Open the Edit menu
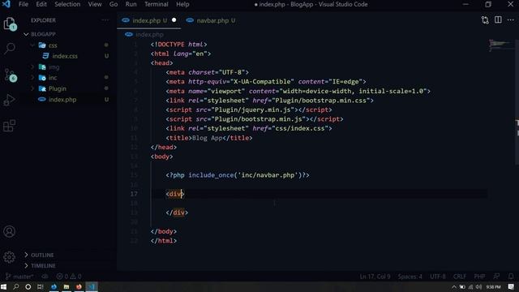 click(41, 4)
